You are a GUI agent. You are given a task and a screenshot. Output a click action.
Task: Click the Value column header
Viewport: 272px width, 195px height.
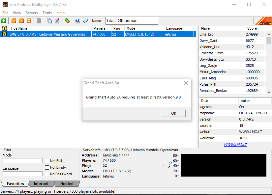[255, 101]
